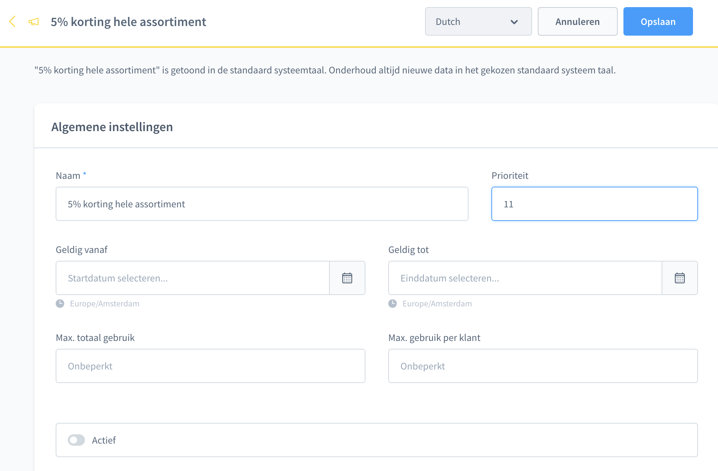718x471 pixels.
Task: Click clock icon under Geldig vanaf
Action: (60, 304)
